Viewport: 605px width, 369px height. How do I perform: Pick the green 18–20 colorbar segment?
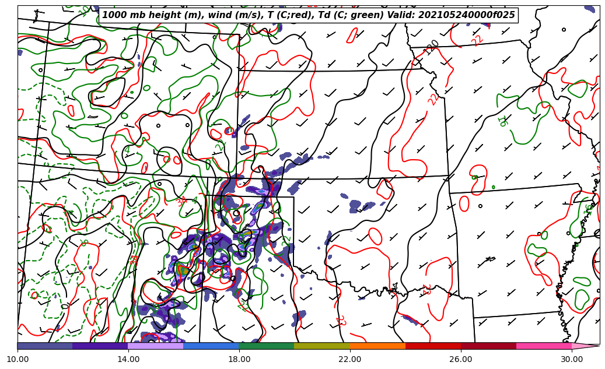tap(267, 346)
